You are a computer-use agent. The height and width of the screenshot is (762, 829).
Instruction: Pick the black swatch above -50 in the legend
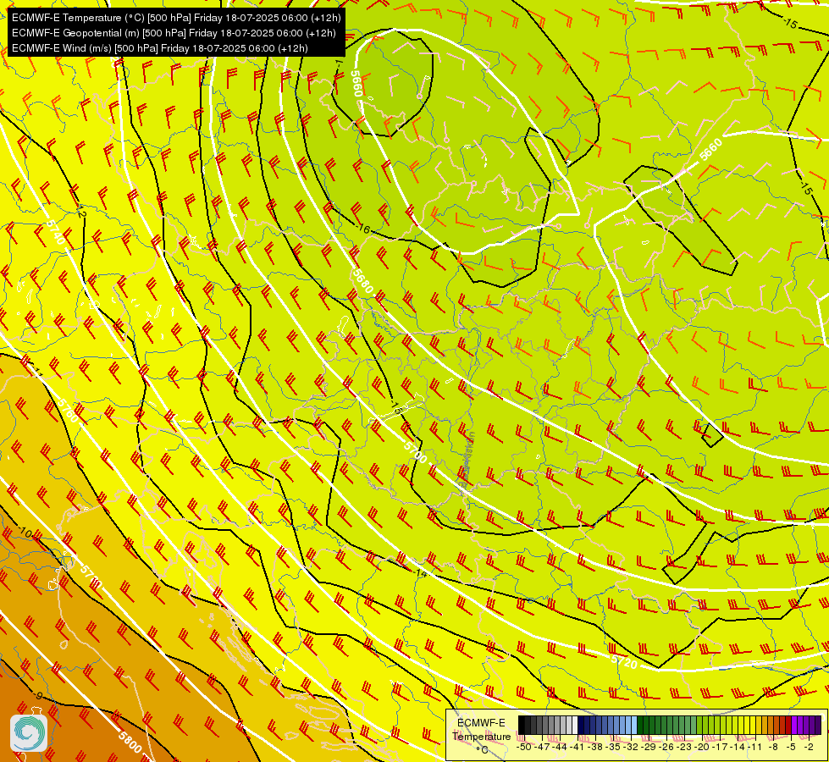pos(522,726)
